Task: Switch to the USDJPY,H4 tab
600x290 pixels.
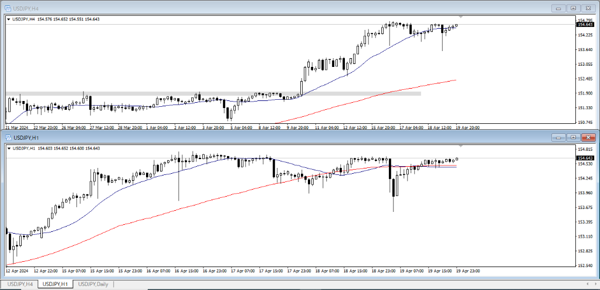Action: (19, 284)
